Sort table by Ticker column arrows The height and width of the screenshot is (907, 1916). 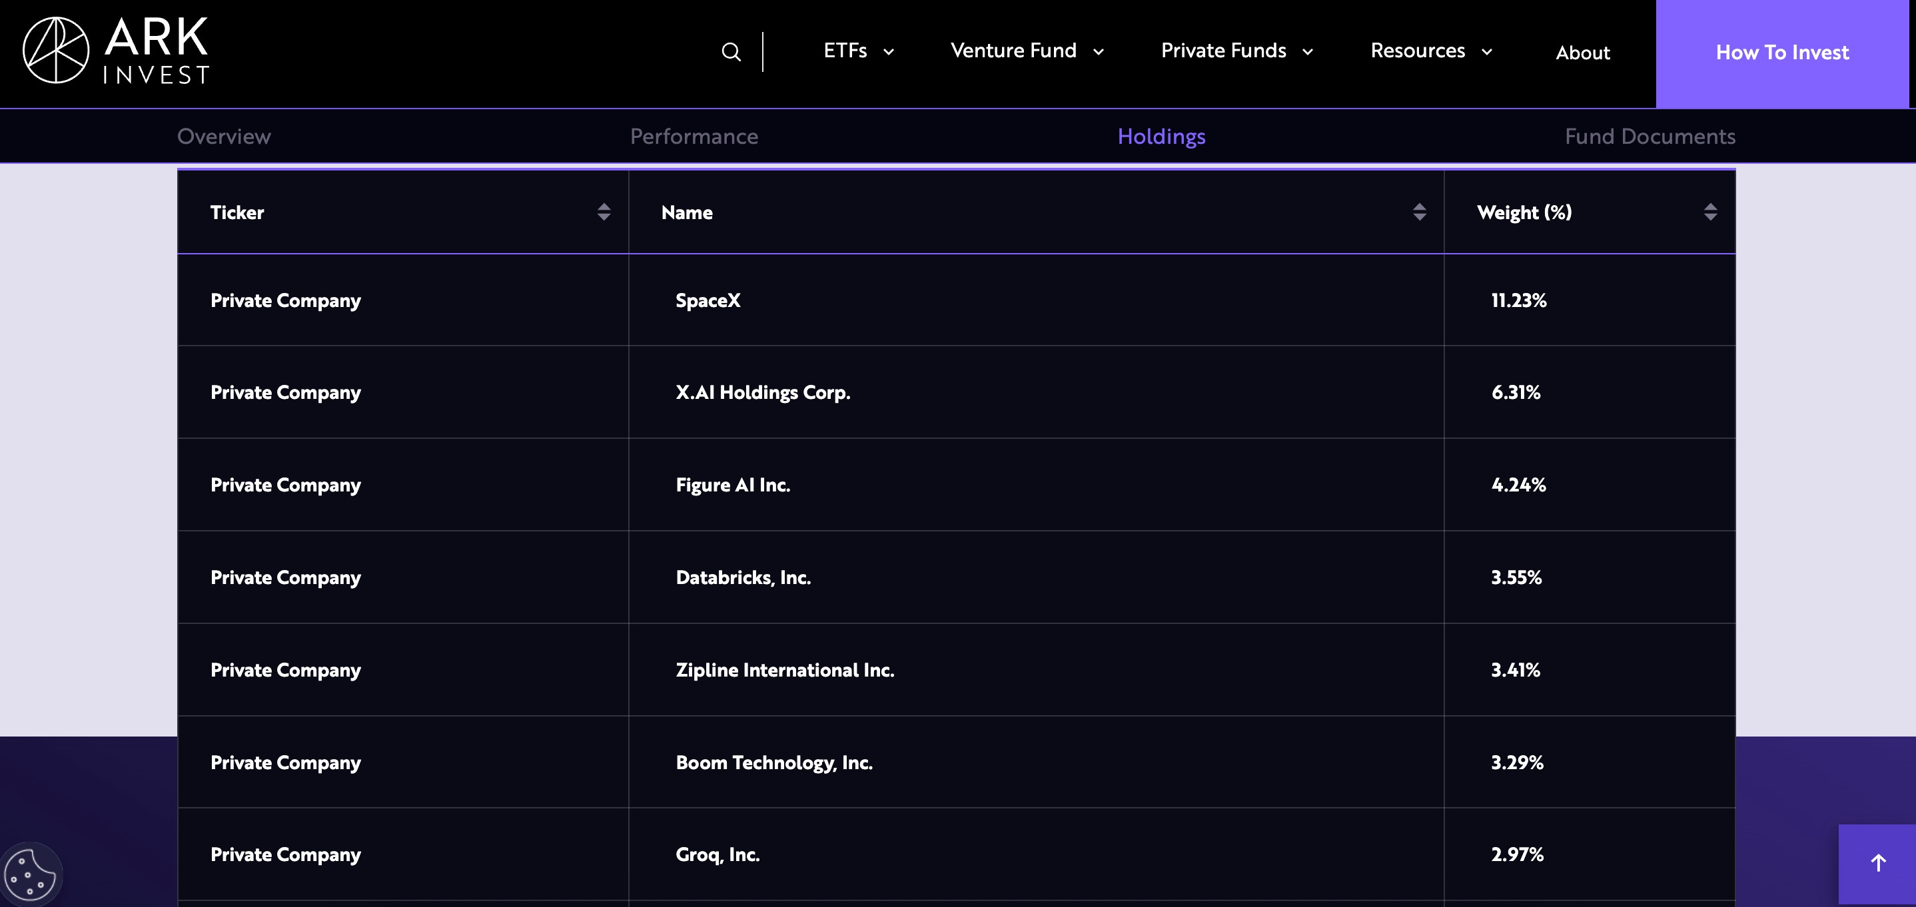(x=603, y=212)
